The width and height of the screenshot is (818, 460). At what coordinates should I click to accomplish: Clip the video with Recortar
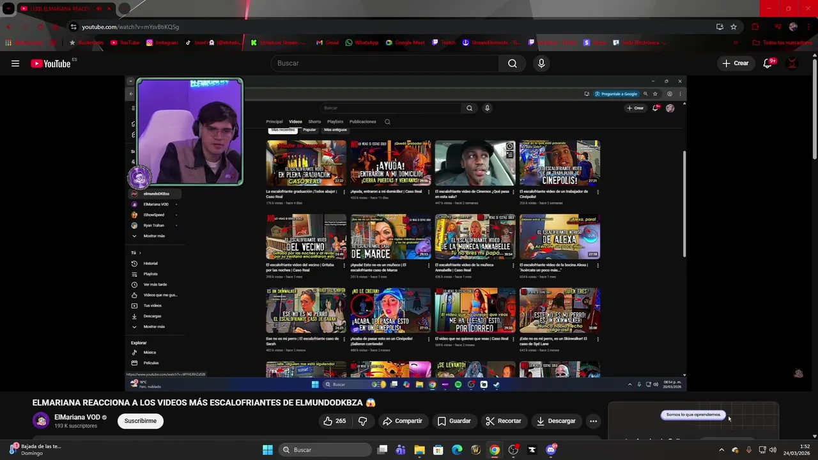coord(504,421)
